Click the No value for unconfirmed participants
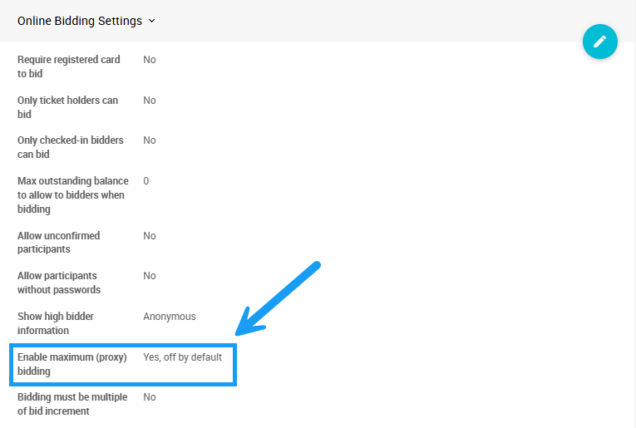636x428 pixels. click(x=150, y=236)
